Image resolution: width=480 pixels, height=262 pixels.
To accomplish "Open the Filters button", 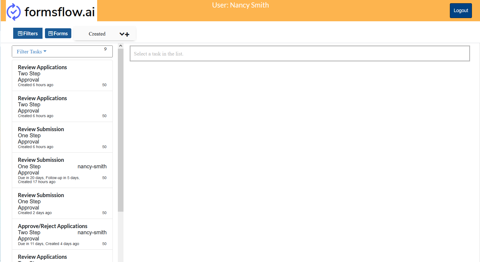I will pyautogui.click(x=28, y=33).
